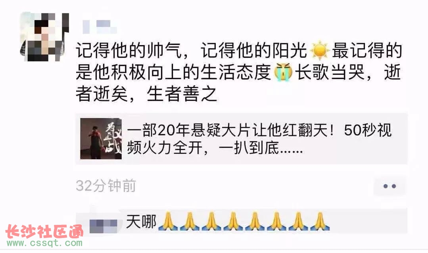
Task: Click post text "记得他的帅气"
Action: 128,51
